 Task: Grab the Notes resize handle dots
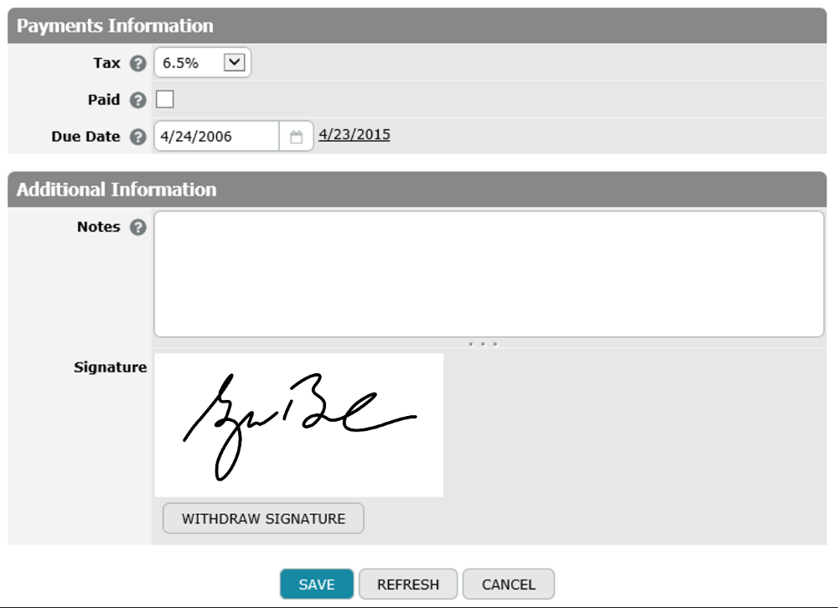pos(483,344)
